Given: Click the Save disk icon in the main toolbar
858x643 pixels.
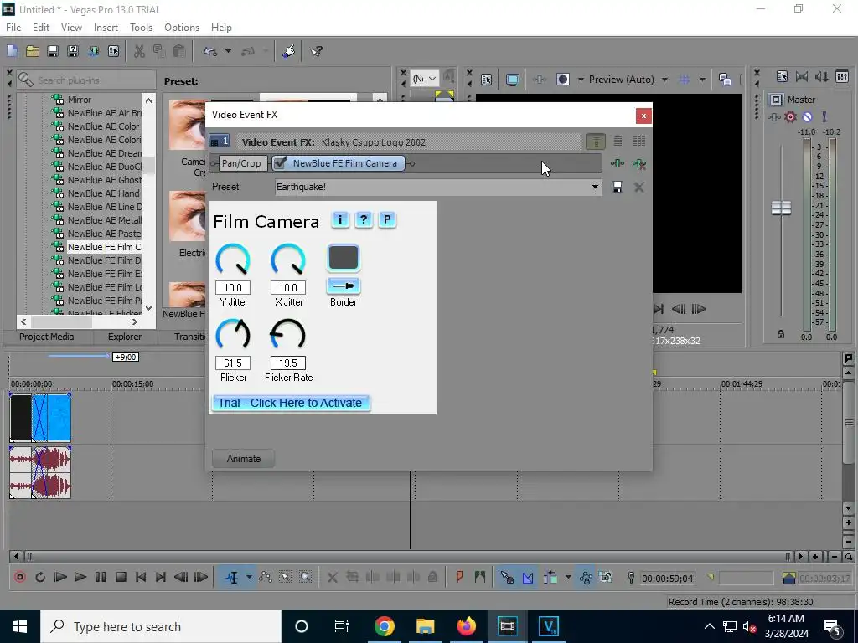Looking at the screenshot, I should (x=53, y=51).
